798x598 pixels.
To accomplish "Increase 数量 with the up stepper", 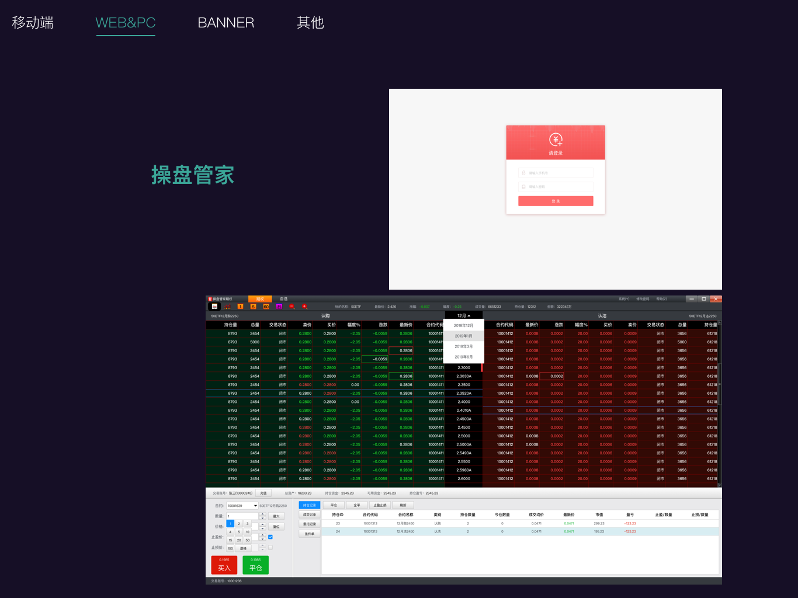I will (262, 514).
